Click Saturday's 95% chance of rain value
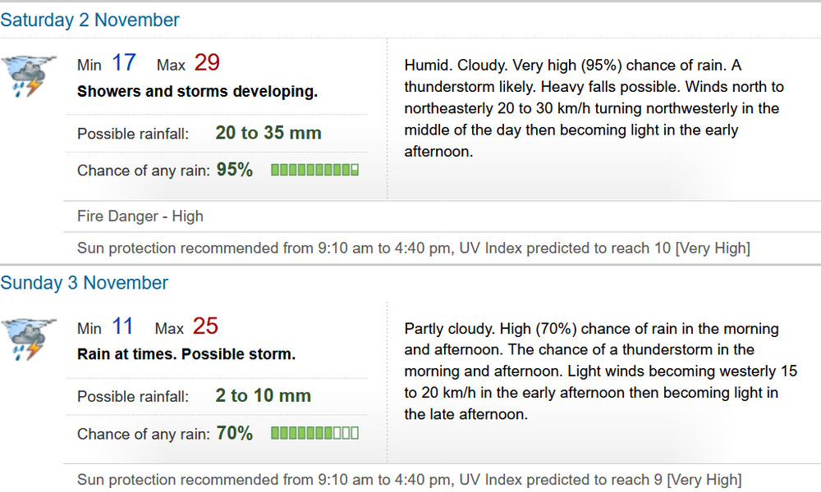Screen dimensions: 821x492 click(235, 170)
